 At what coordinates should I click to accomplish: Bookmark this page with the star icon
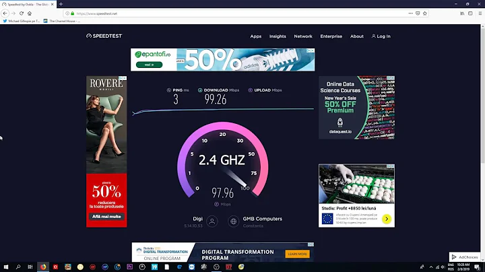point(424,13)
